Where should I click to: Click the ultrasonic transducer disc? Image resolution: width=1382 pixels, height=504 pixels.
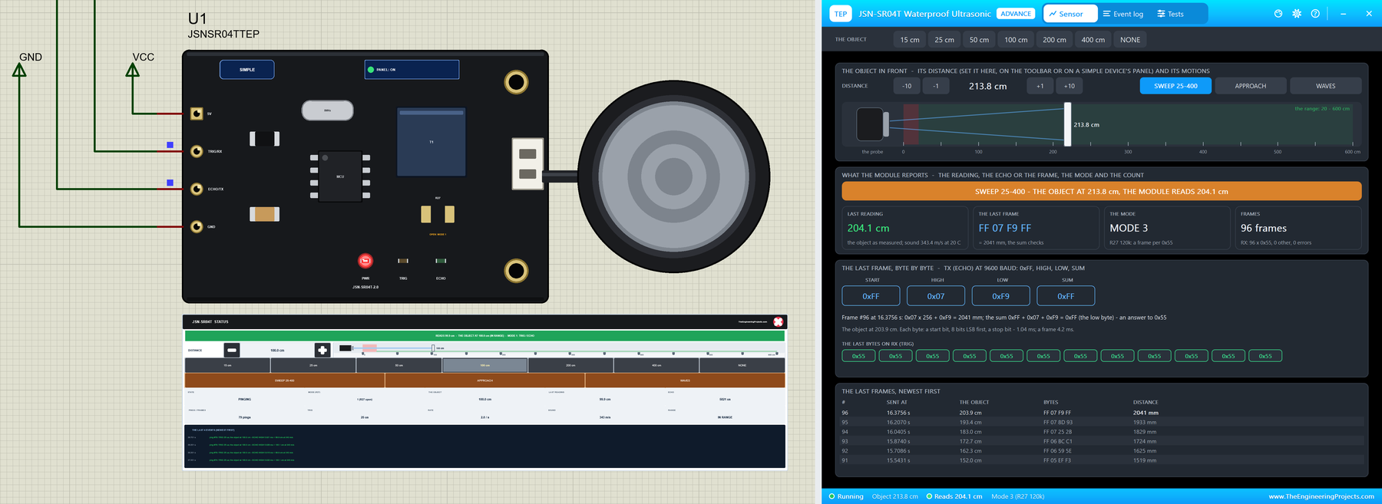(x=674, y=177)
